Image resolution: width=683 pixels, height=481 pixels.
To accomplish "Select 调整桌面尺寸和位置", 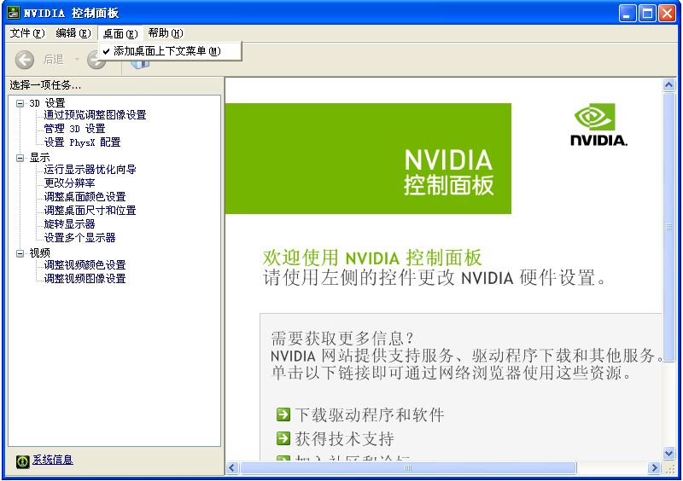I will coord(90,211).
